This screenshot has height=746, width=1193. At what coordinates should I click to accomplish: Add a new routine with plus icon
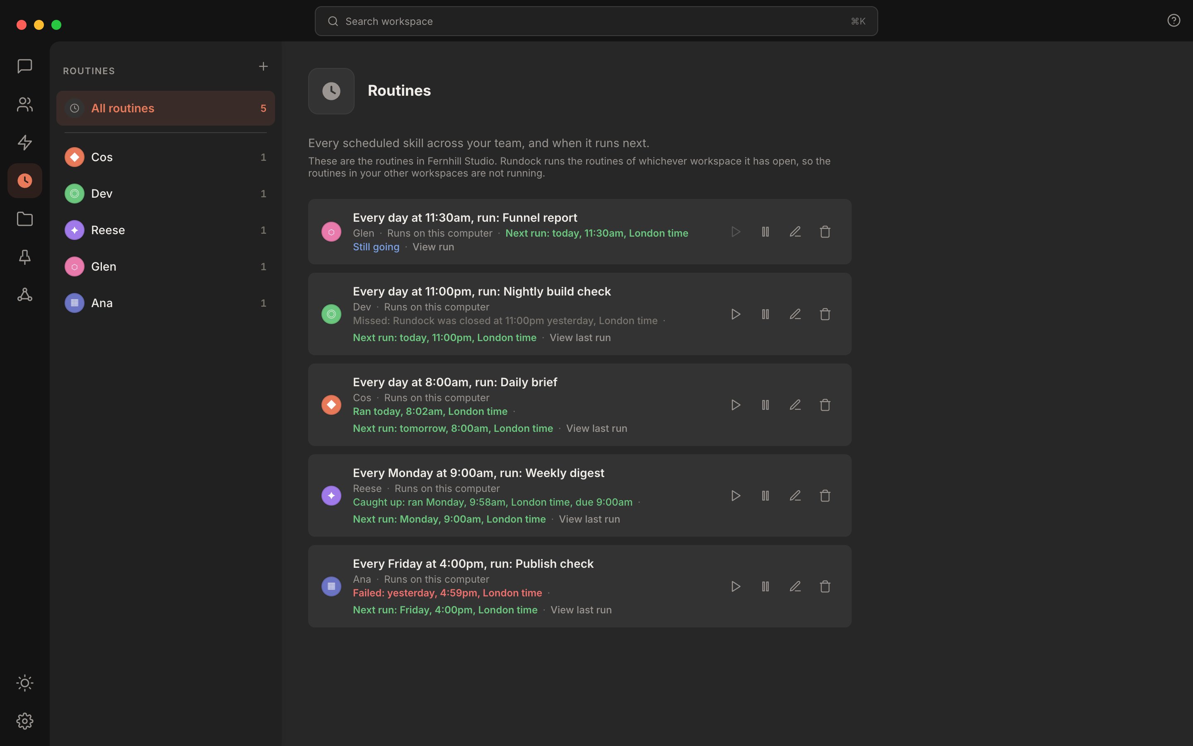[263, 66]
